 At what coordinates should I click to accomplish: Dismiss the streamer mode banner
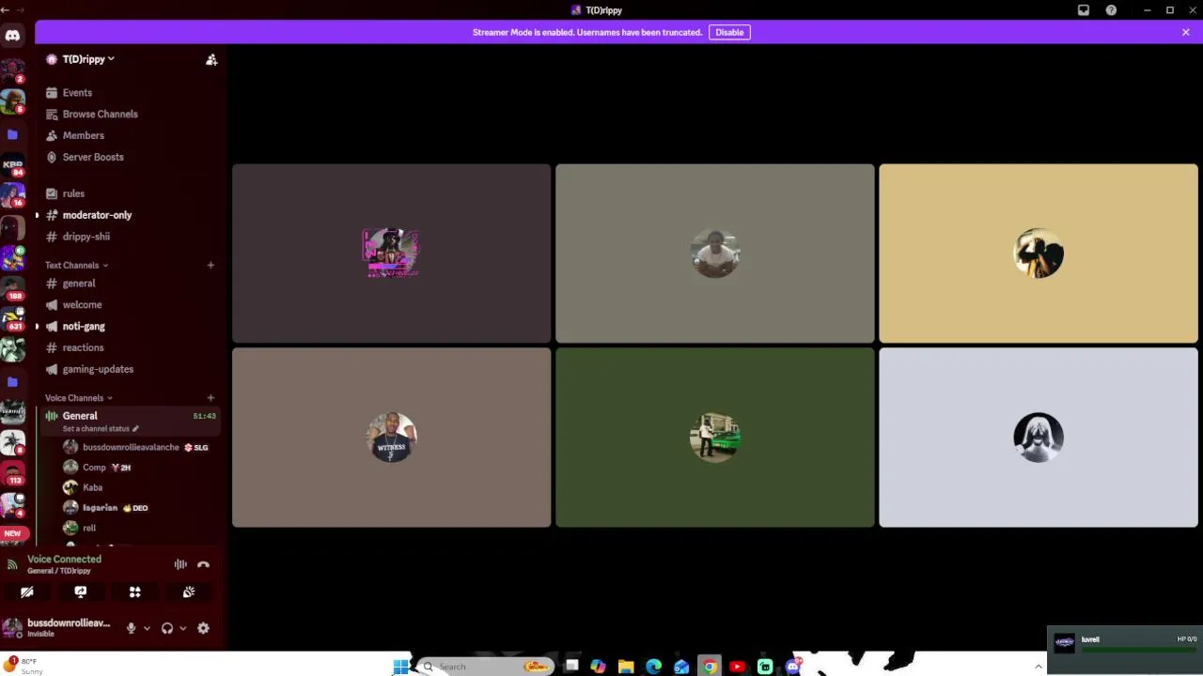(1186, 32)
